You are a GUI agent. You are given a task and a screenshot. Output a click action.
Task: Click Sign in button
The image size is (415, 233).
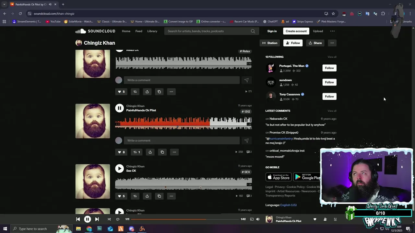[272, 31]
